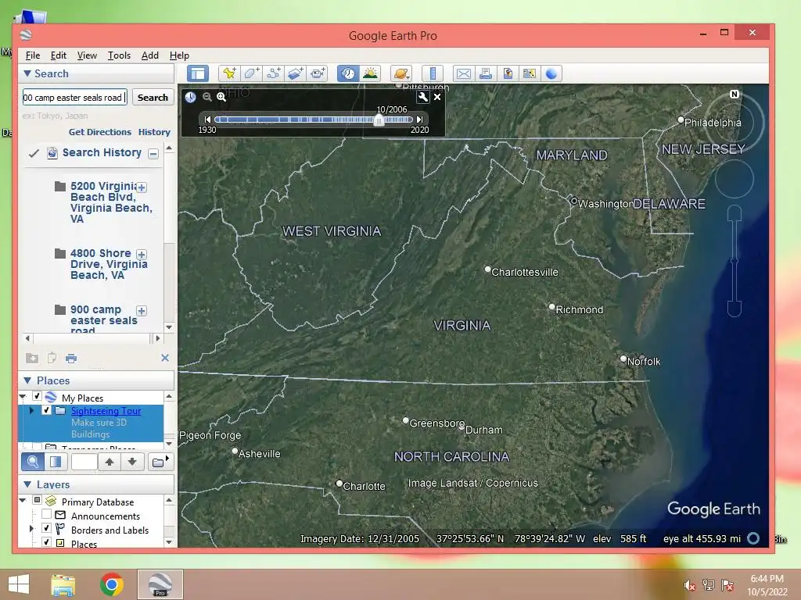This screenshot has width=801, height=600.
Task: Click the search address input field
Action: tap(74, 98)
